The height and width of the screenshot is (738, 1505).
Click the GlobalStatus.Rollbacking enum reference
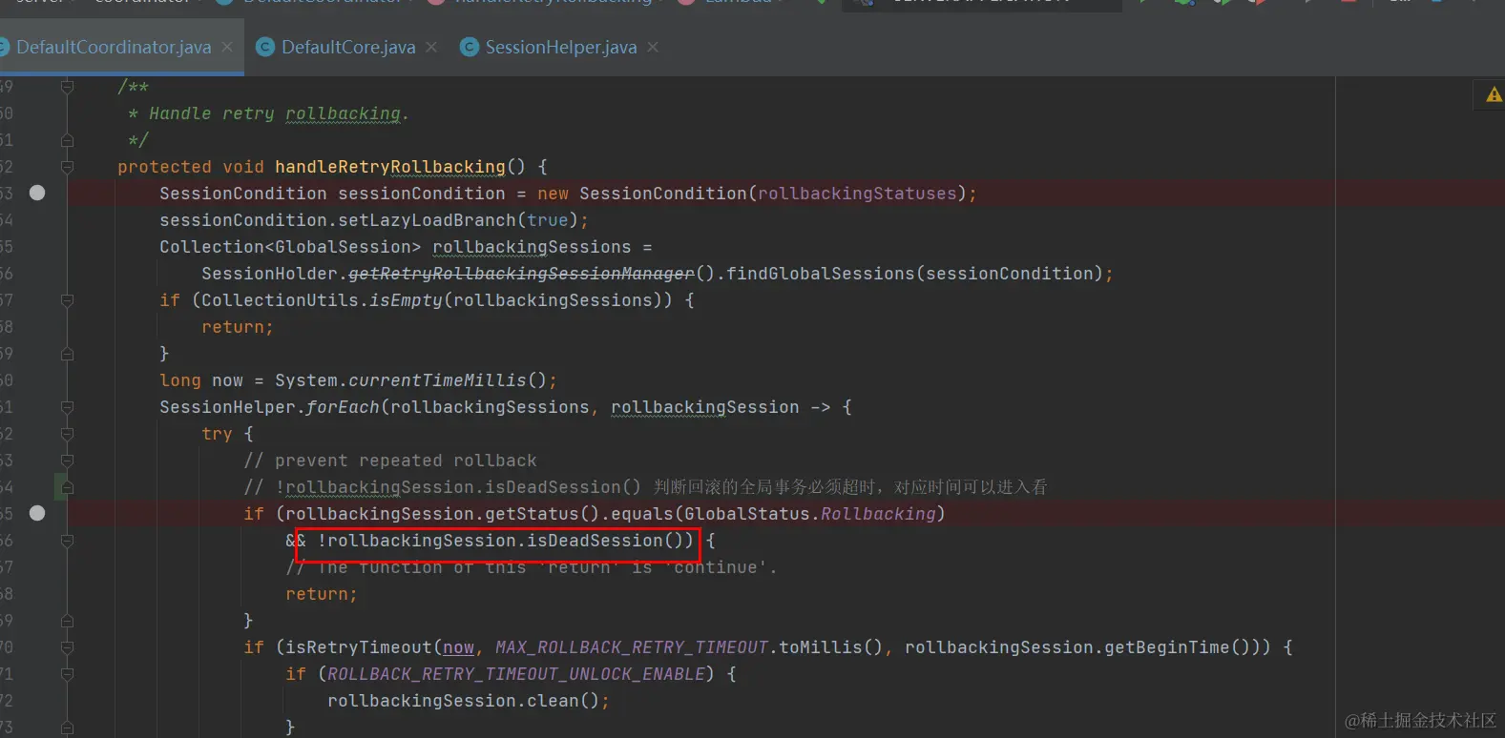click(810, 514)
